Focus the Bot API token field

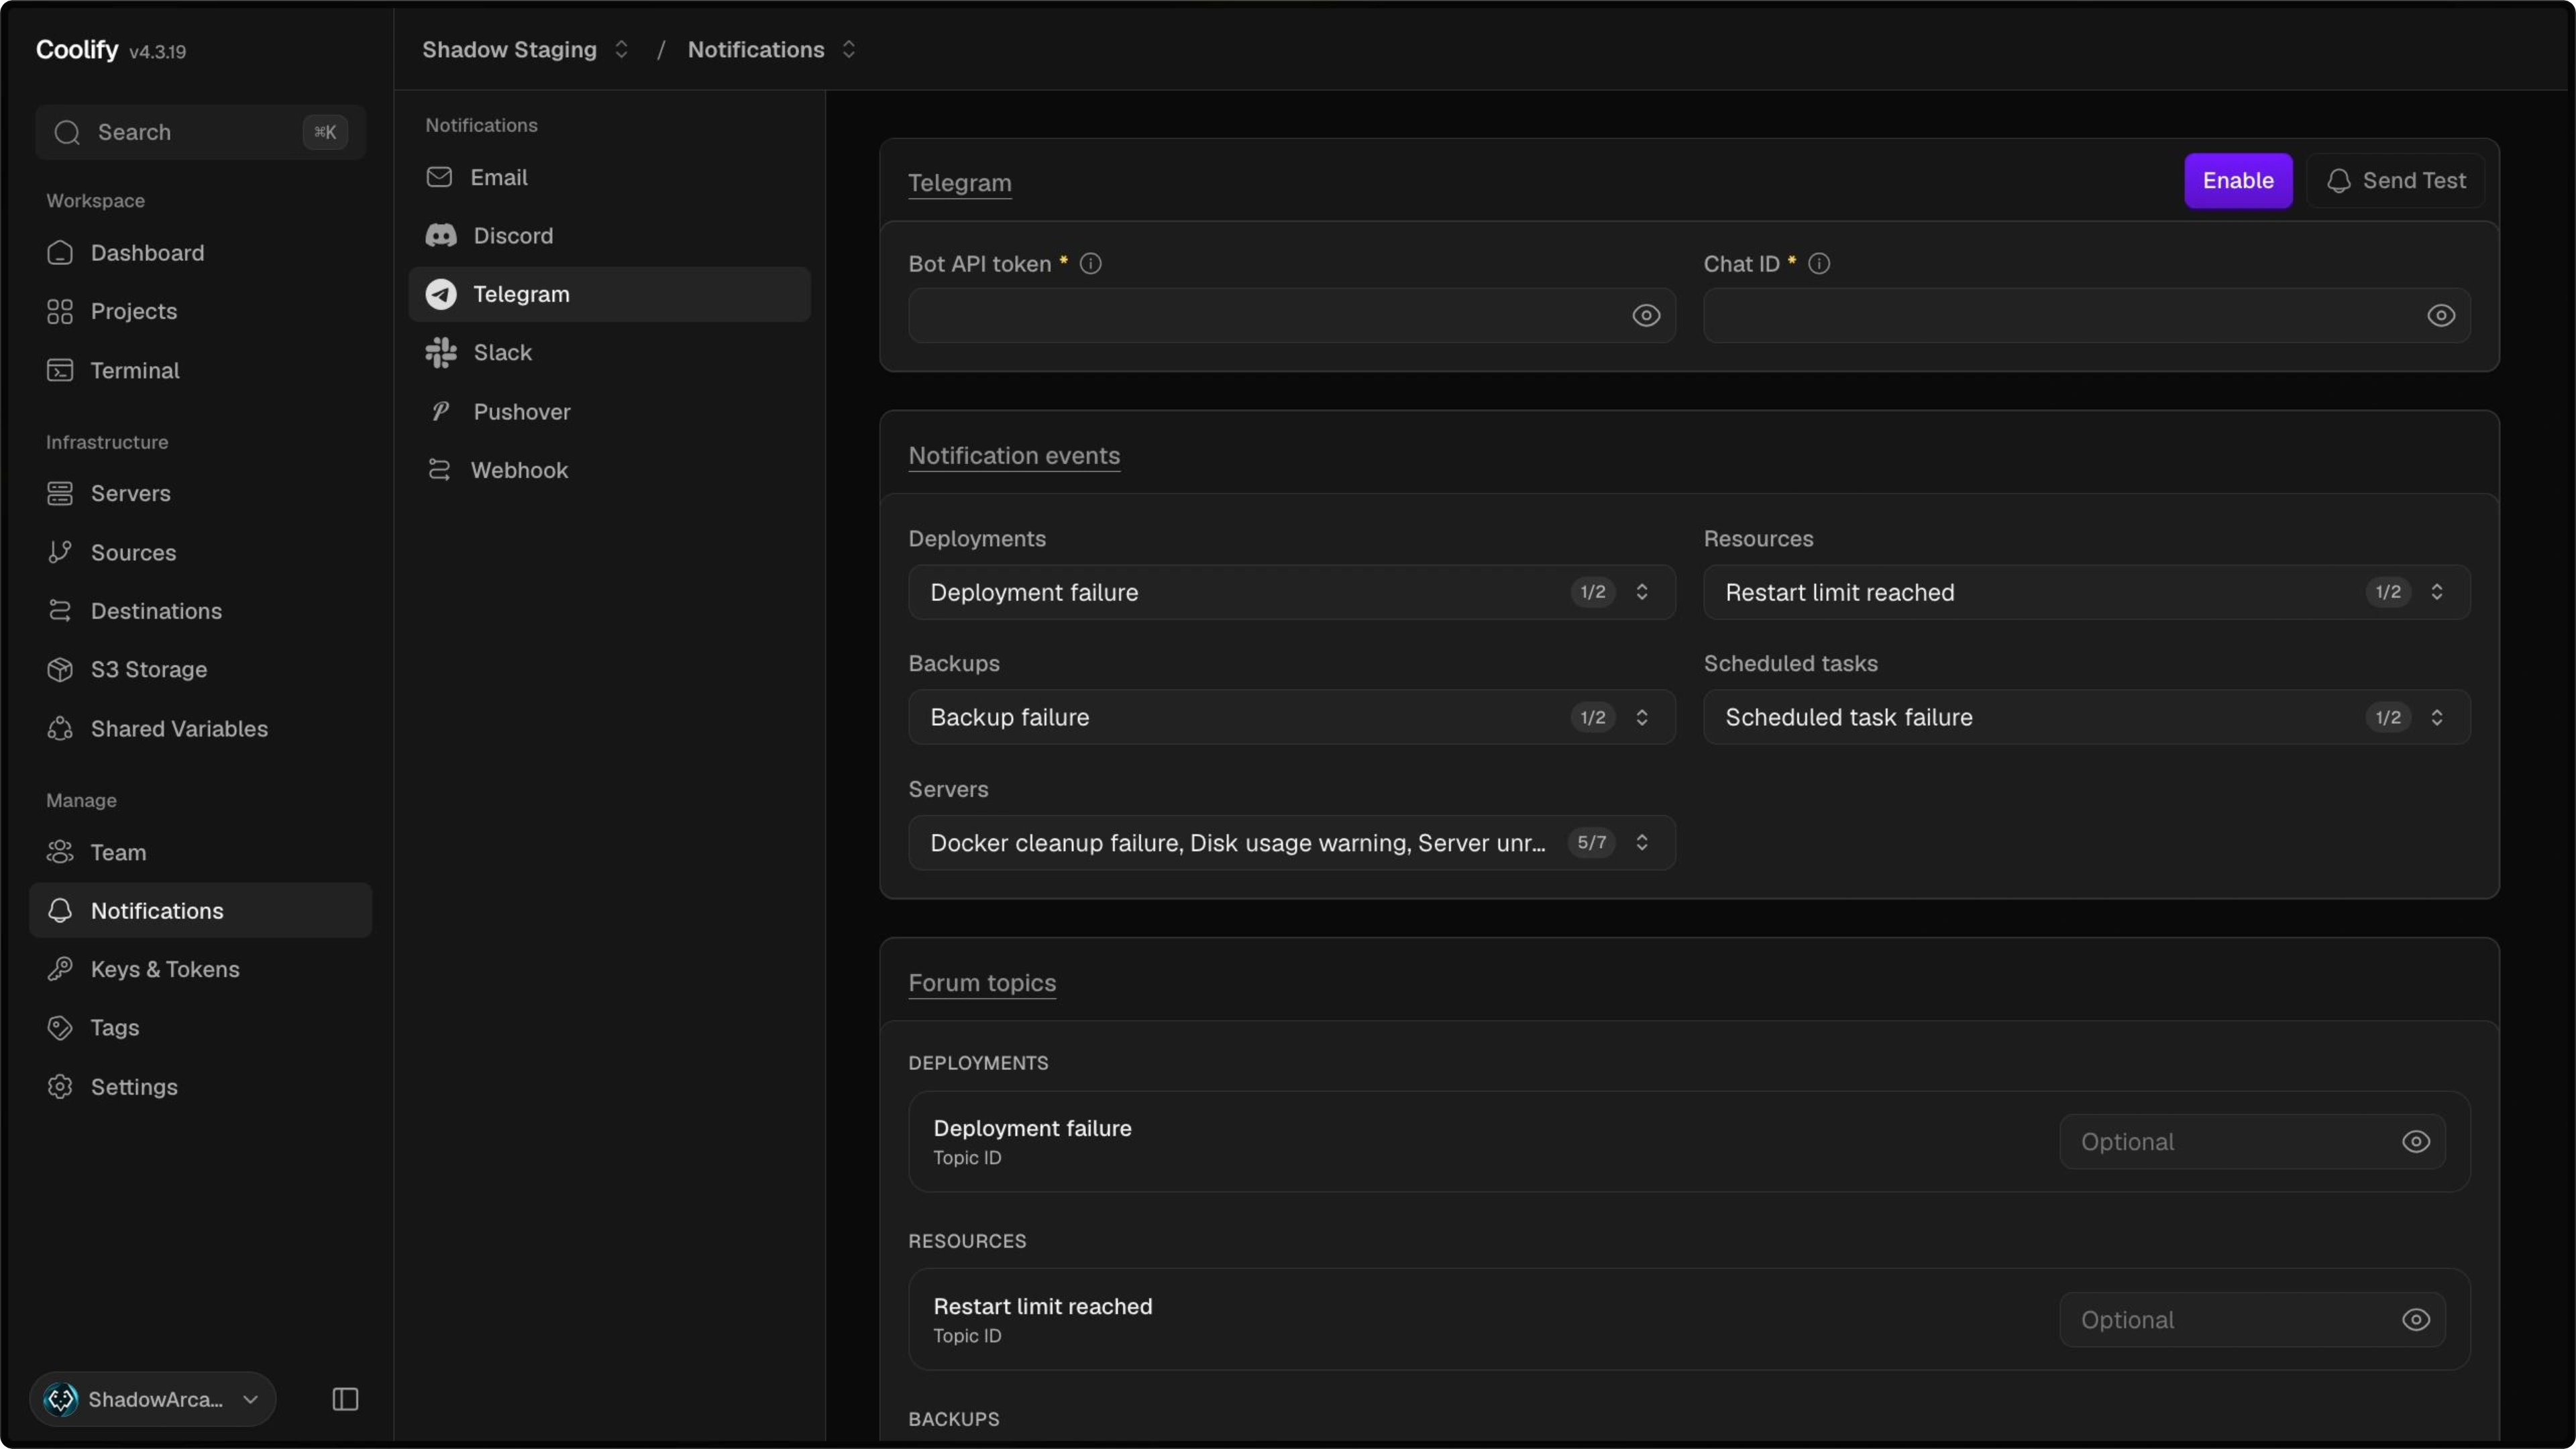[x=1291, y=316]
